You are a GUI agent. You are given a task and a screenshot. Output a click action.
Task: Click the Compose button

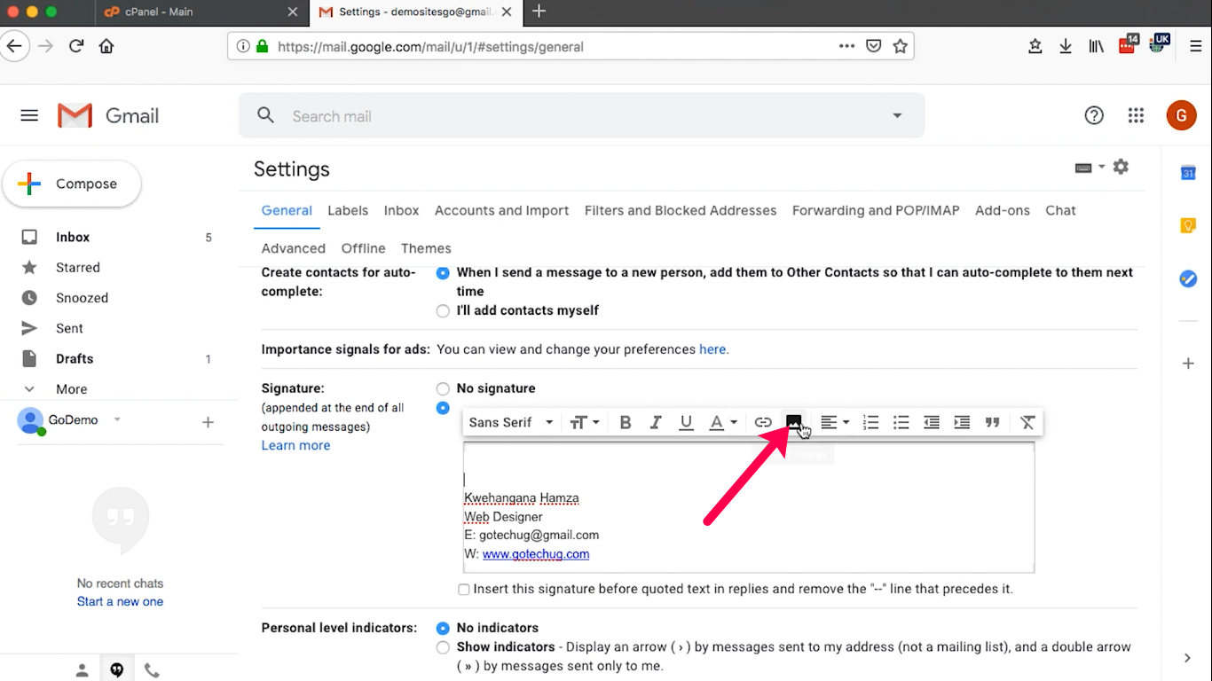pyautogui.click(x=72, y=184)
